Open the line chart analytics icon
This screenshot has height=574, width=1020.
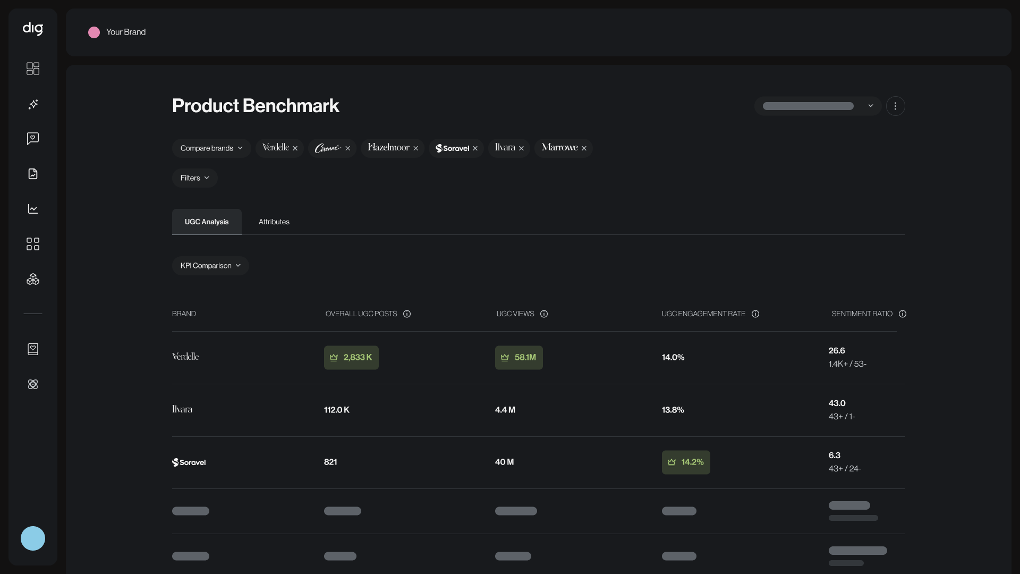tap(33, 209)
